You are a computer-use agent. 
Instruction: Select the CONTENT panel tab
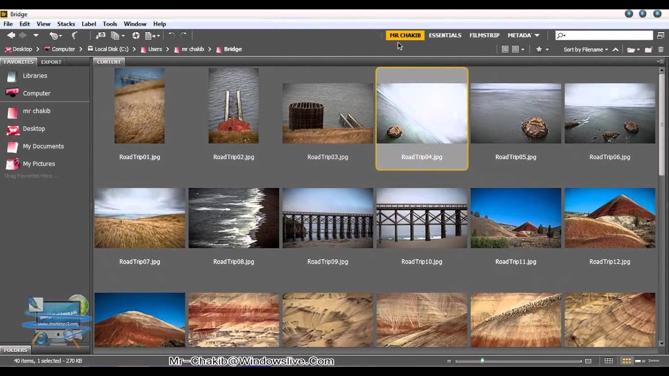(x=109, y=62)
